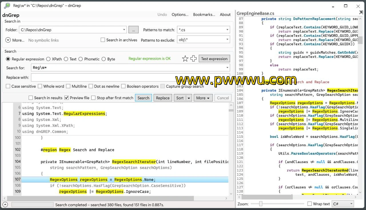Select the Byte search type
The image size is (366, 210).
coord(104,59)
